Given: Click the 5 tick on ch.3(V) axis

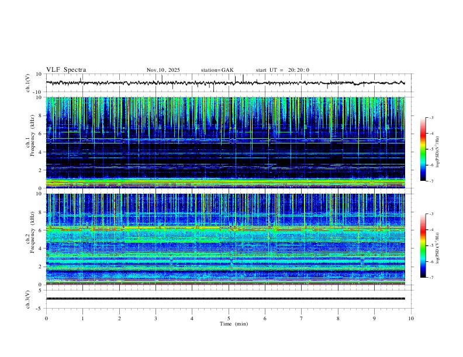Looking at the screenshot, I should 41,290.
